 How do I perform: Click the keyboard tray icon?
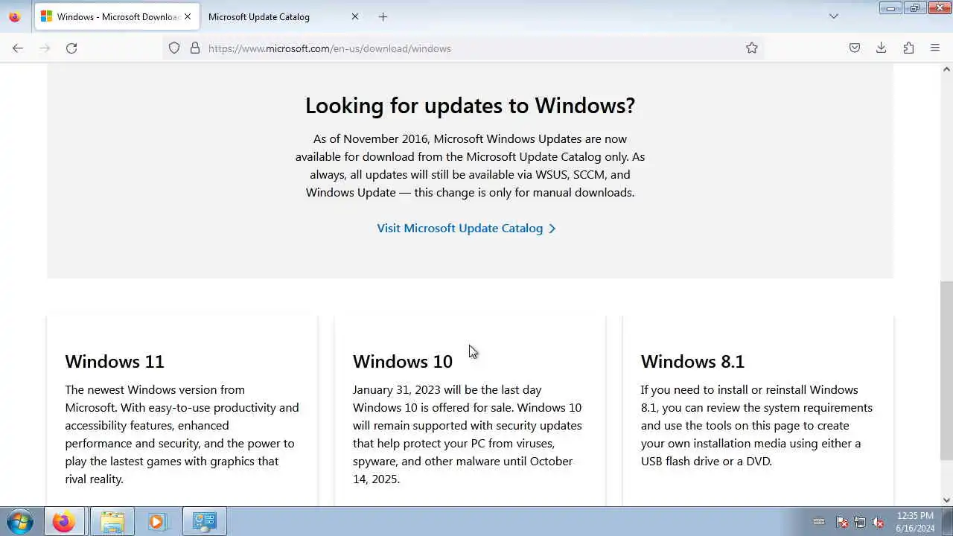819,522
